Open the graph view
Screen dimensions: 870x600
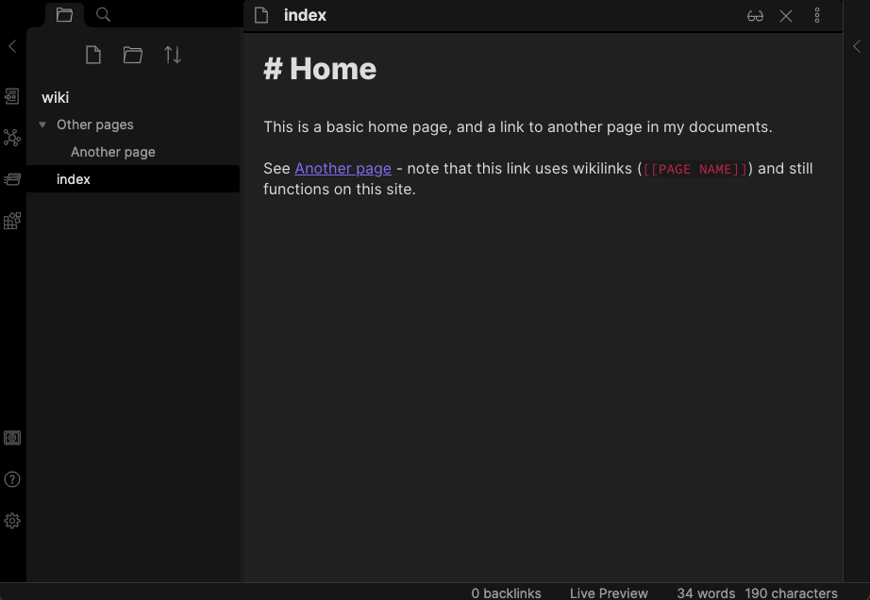pos(12,138)
